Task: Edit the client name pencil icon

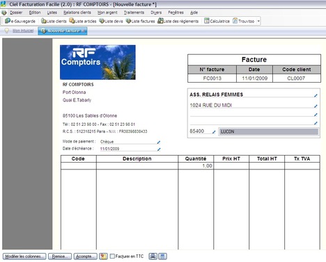Action: coord(316,95)
